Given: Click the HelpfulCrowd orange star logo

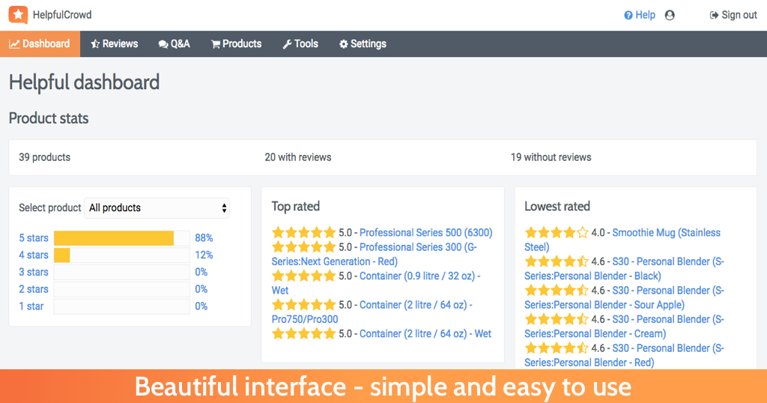Looking at the screenshot, I should (18, 15).
